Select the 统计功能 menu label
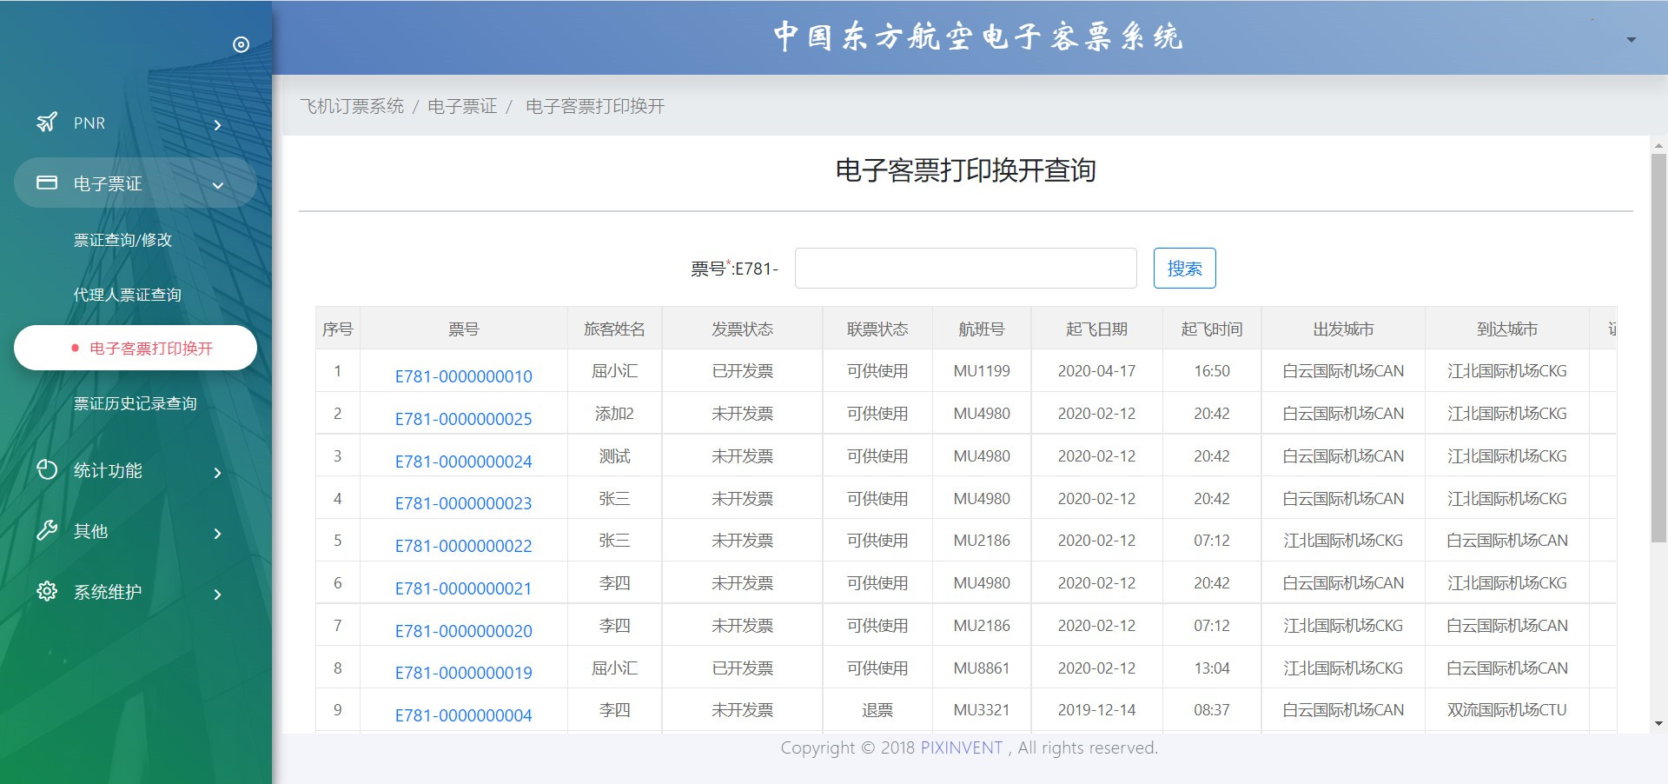The height and width of the screenshot is (784, 1668). [108, 470]
